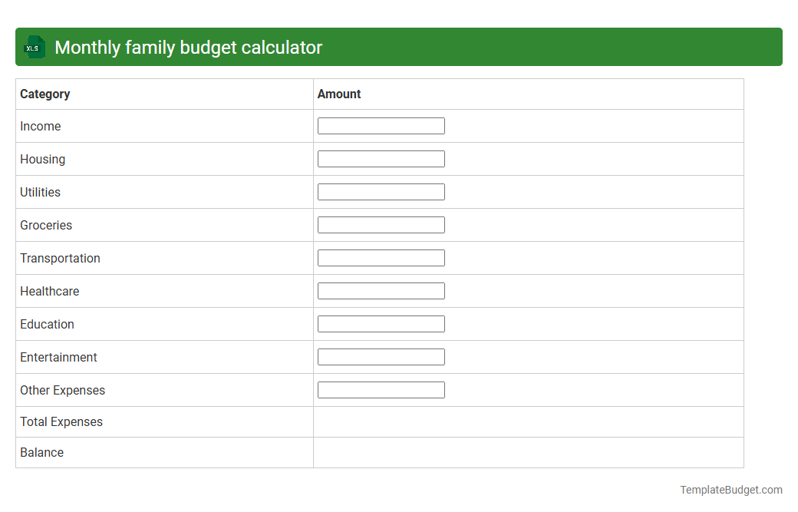Click the Income amount input field
The width and height of the screenshot is (798, 512).
(x=381, y=125)
